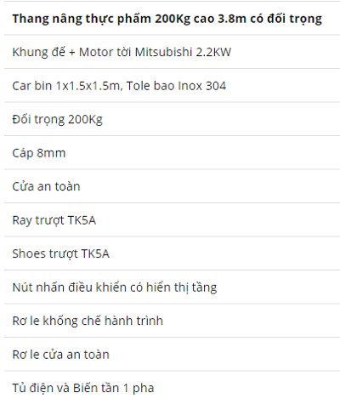Select the Cửa an toàn row
340x404 pixels.
[172, 186]
